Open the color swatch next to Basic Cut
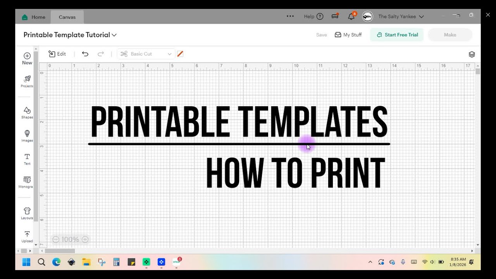Screen dimensions: 496x279 (180, 54)
